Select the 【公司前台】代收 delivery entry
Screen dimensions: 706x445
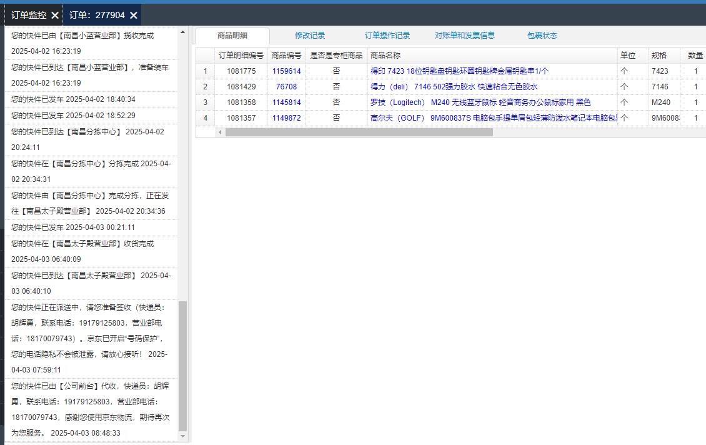point(91,410)
